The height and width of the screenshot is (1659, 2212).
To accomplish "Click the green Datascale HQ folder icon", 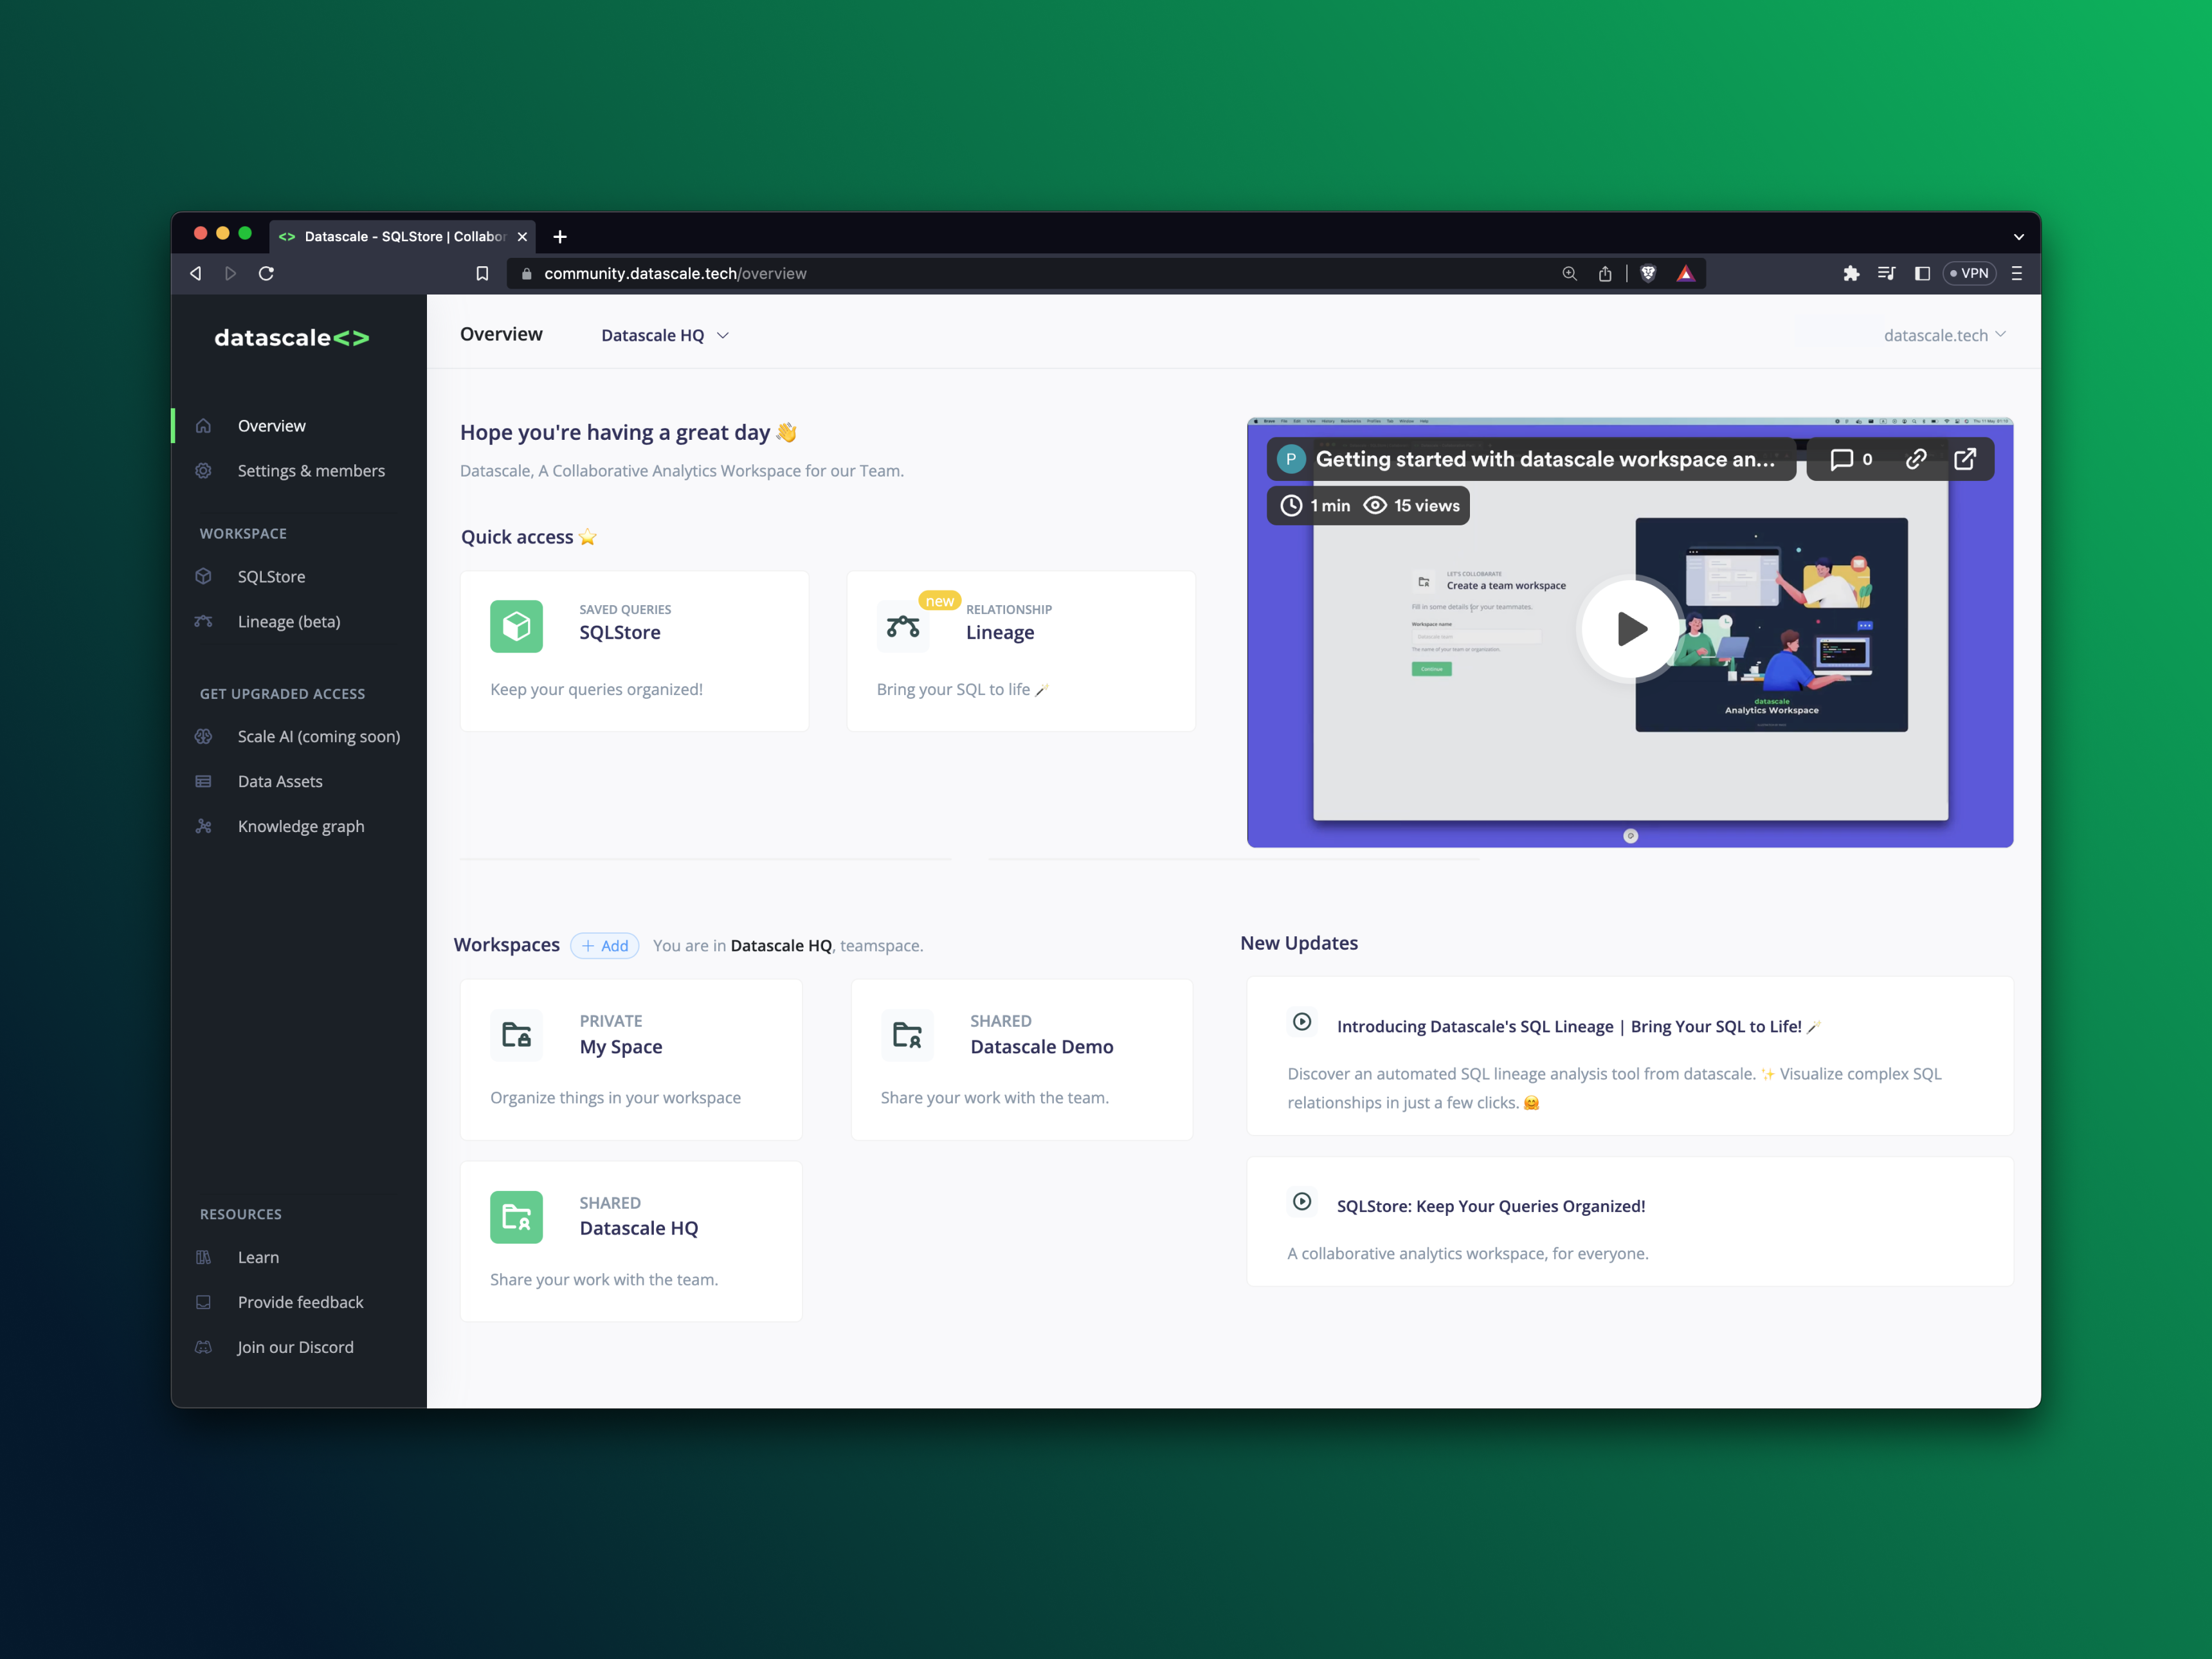I will point(516,1217).
